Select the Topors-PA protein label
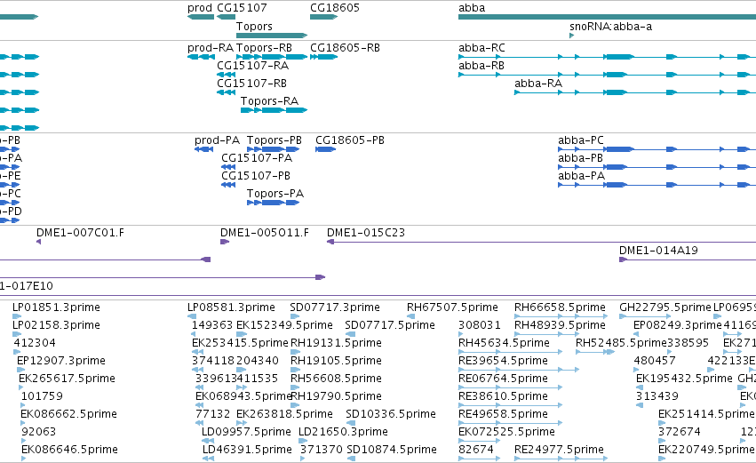 (275, 194)
